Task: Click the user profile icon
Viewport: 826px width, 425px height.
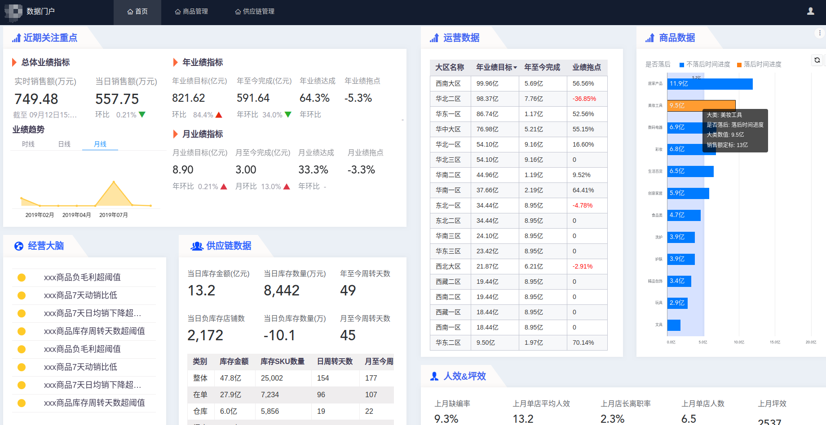Action: pos(810,11)
